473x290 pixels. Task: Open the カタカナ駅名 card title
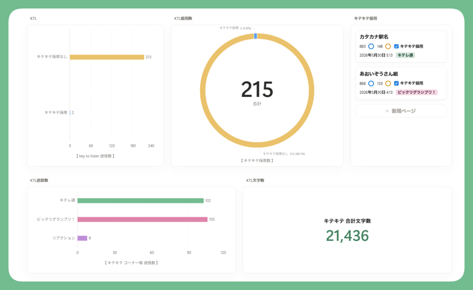(x=374, y=37)
